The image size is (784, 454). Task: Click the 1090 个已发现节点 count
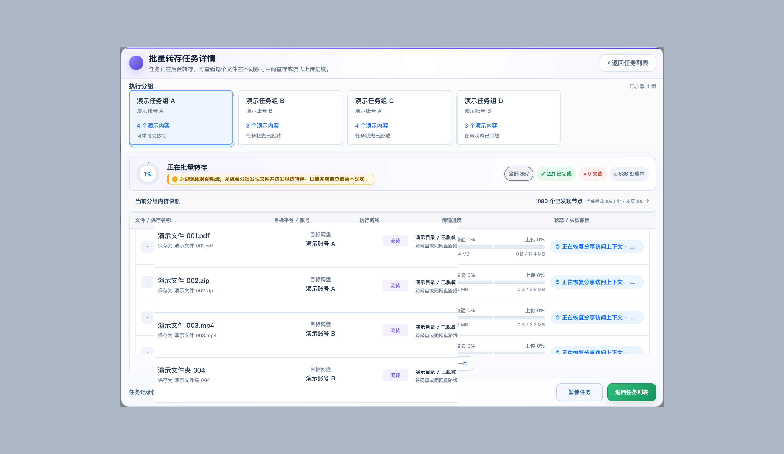pos(559,201)
